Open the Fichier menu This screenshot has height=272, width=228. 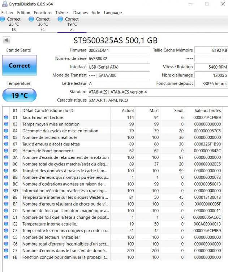pyautogui.click(x=8, y=13)
